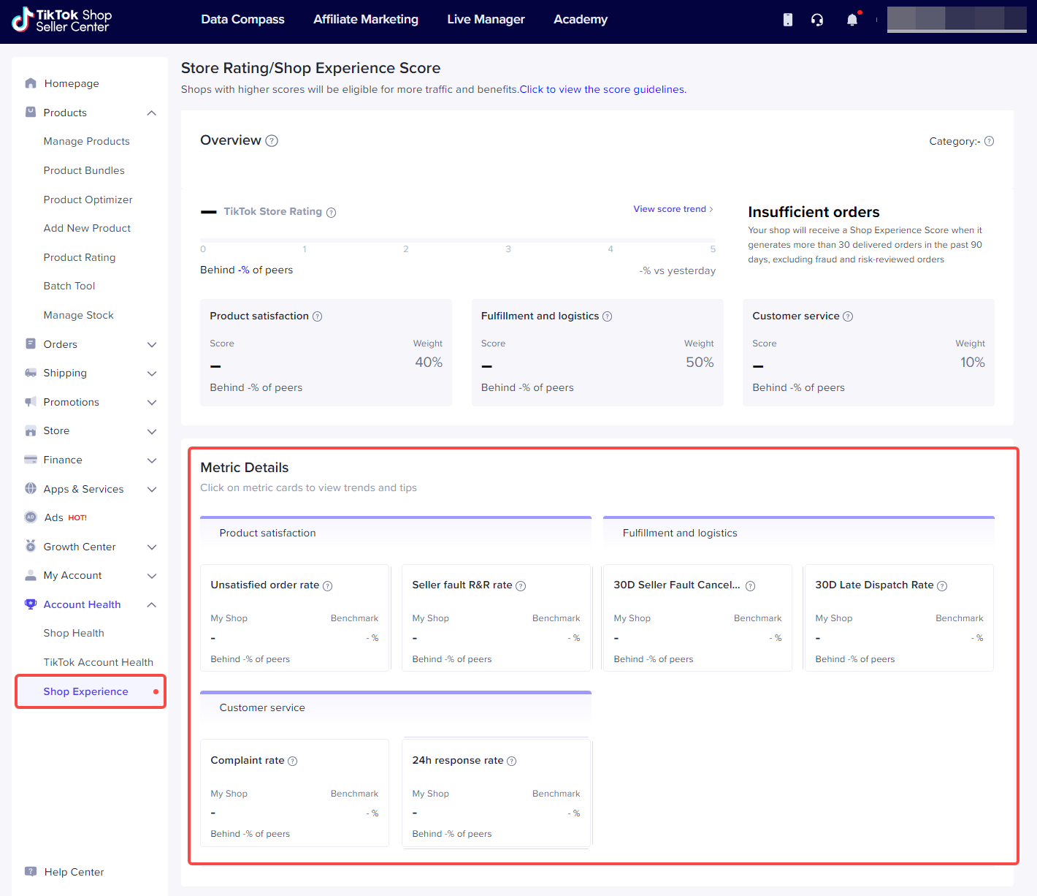Image resolution: width=1037 pixels, height=896 pixels.
Task: Click the TikTok Shop Seller Center logo
Action: click(x=62, y=20)
